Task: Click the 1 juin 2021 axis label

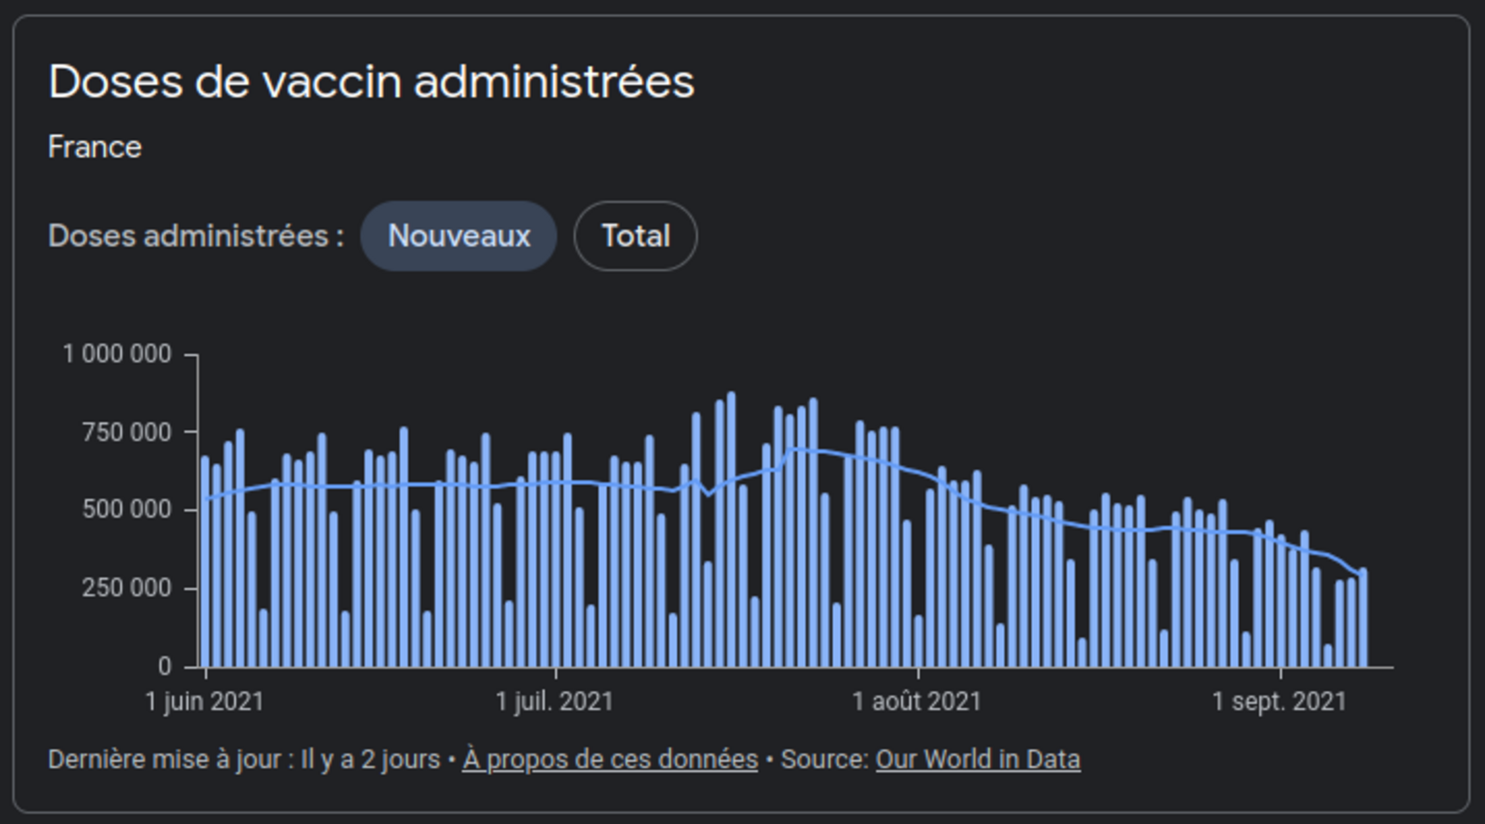Action: (205, 702)
